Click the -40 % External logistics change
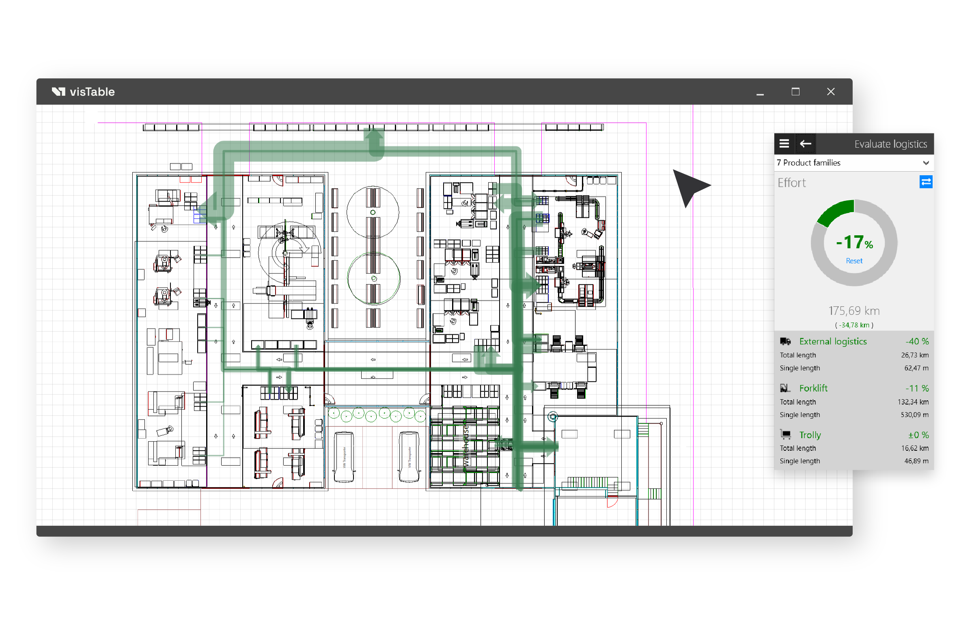 917,342
